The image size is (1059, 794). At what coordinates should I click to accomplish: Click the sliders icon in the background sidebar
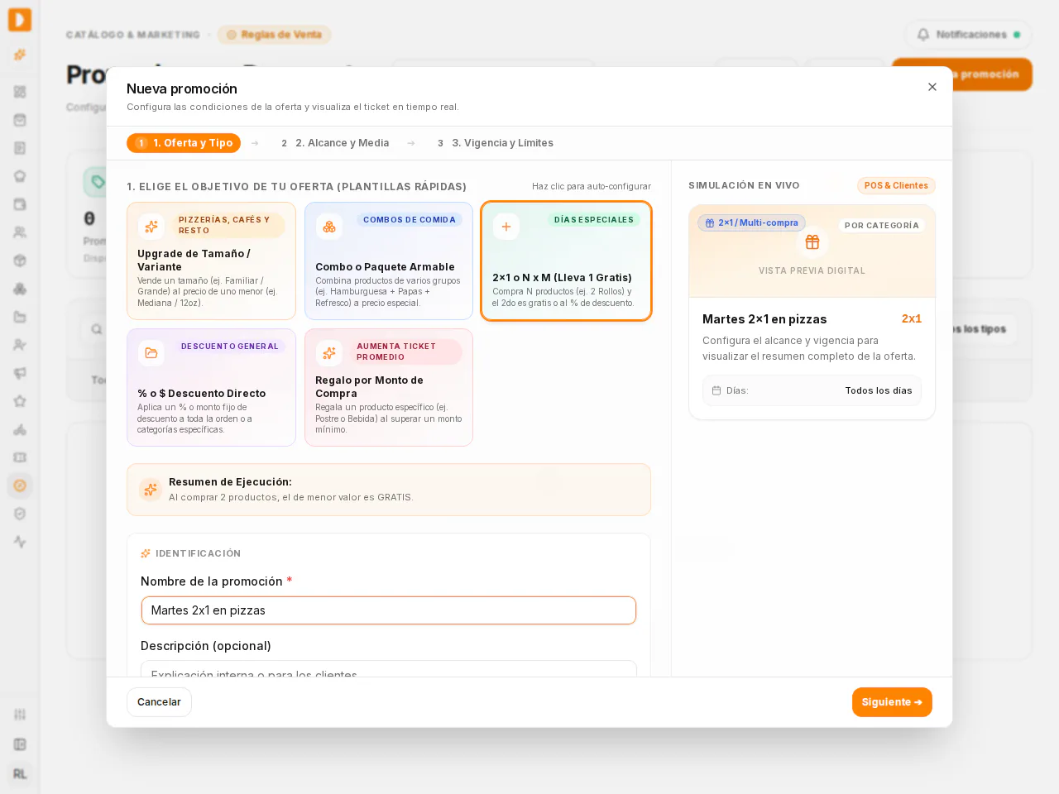click(x=20, y=714)
